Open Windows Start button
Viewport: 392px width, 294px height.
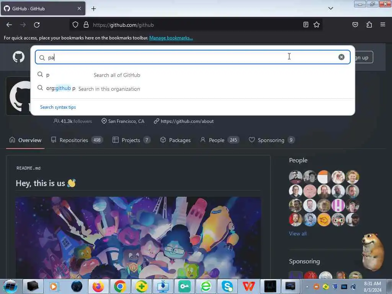10,286
